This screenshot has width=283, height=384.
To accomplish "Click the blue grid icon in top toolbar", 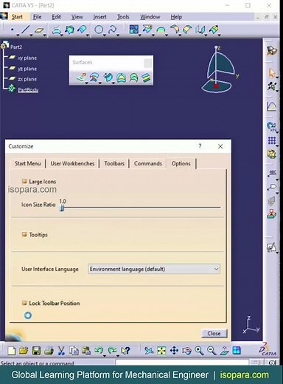I will click(x=134, y=30).
